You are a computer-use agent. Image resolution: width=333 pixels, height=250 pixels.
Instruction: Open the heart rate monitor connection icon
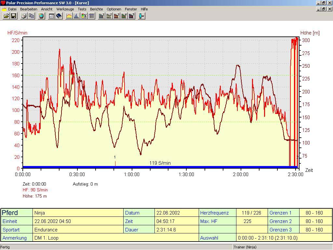(41, 16)
